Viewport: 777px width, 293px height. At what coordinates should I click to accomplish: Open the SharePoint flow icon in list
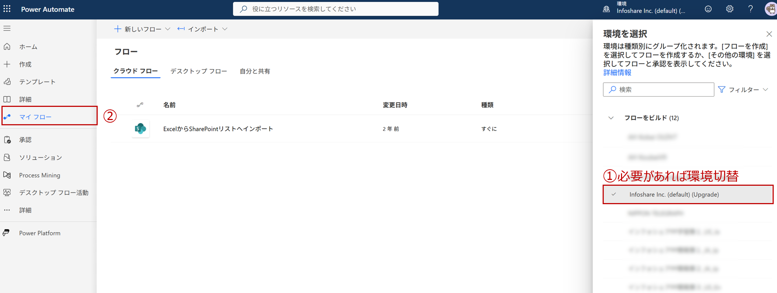point(140,129)
